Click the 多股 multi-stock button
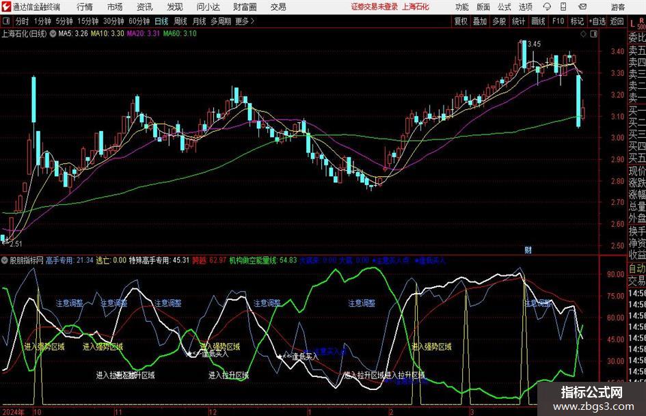The height and width of the screenshot is (416, 646). click(499, 21)
